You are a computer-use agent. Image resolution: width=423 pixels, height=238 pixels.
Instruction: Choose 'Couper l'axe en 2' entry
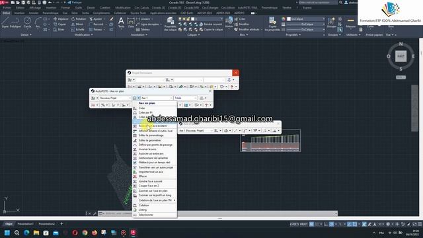click(x=154, y=186)
